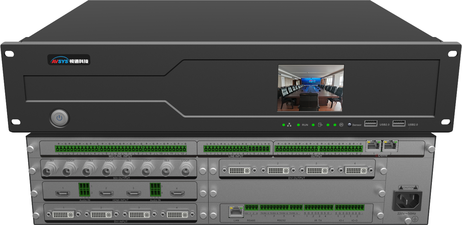Click HDMI input port 1

(63, 194)
